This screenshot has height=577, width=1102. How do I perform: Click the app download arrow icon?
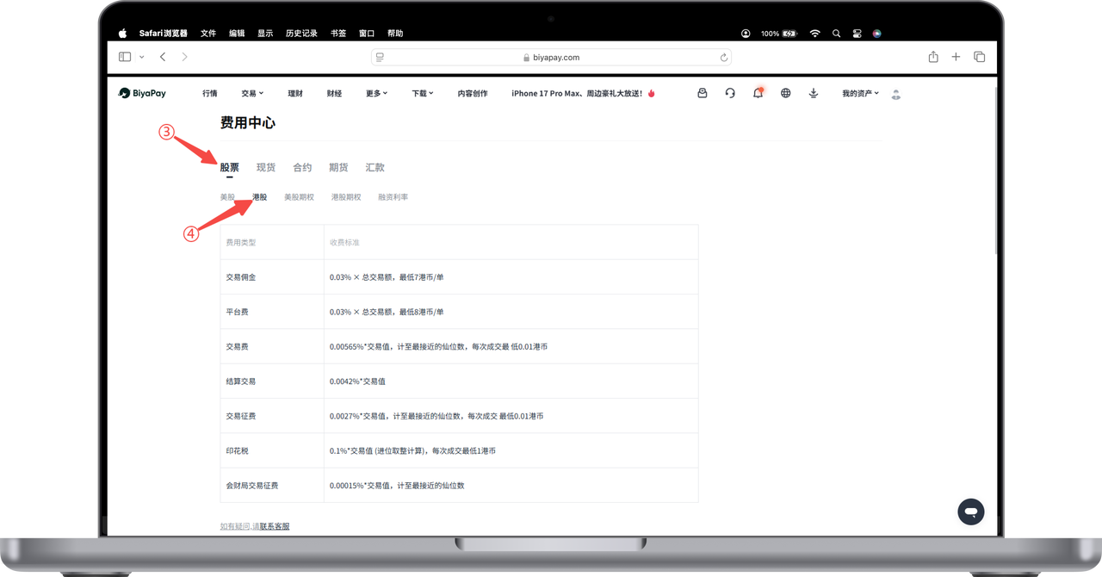pyautogui.click(x=814, y=93)
